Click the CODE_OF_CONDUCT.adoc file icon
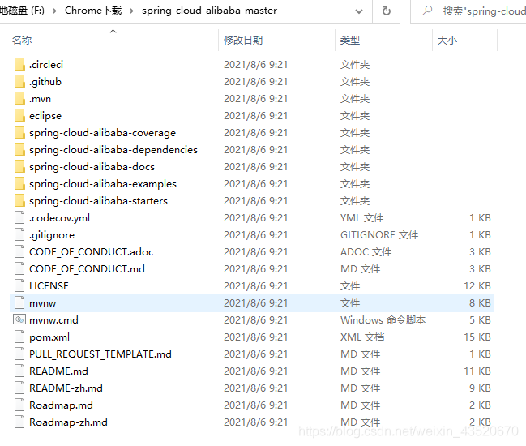The width and height of the screenshot is (526, 446). 19,252
